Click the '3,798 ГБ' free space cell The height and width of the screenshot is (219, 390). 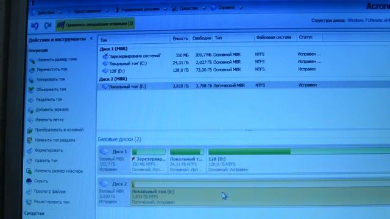click(204, 86)
